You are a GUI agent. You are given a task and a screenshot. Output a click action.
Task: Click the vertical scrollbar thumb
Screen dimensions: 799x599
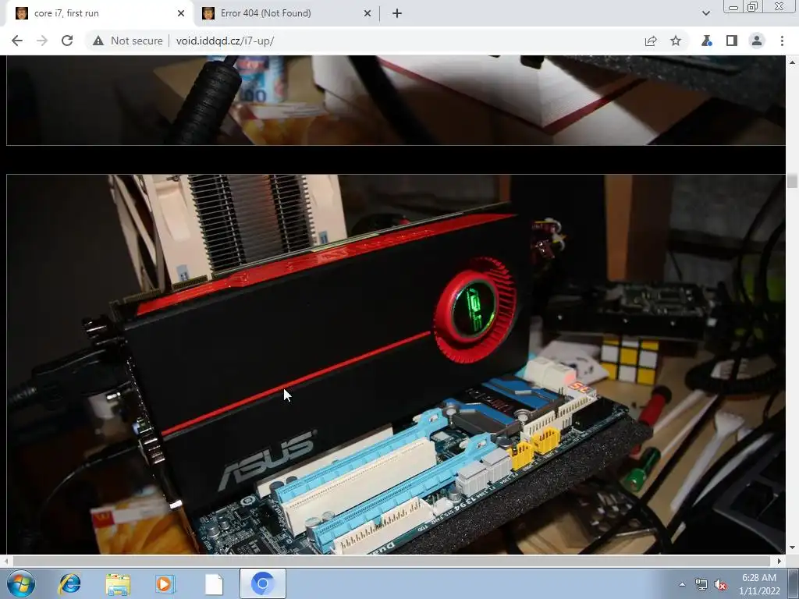(793, 181)
